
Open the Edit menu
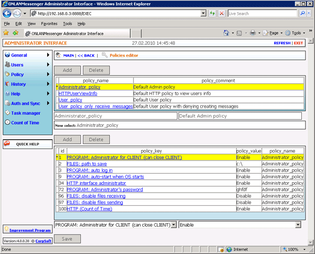(18, 24)
